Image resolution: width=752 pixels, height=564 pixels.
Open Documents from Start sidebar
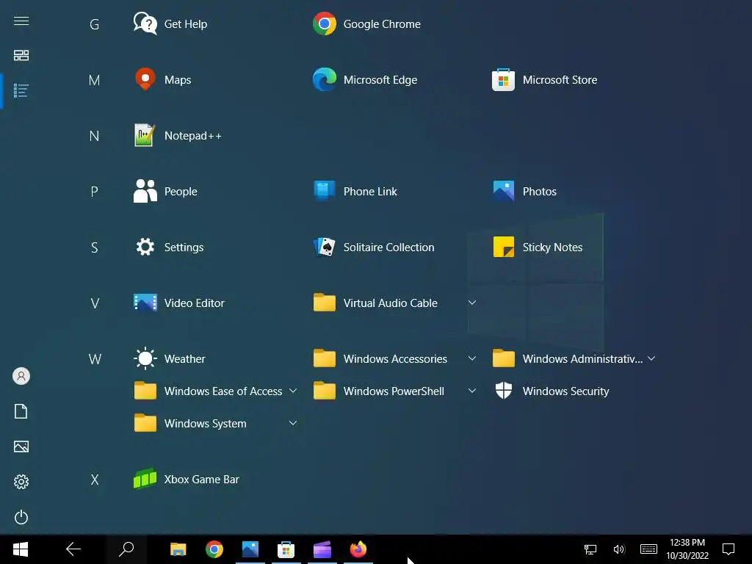(21, 411)
